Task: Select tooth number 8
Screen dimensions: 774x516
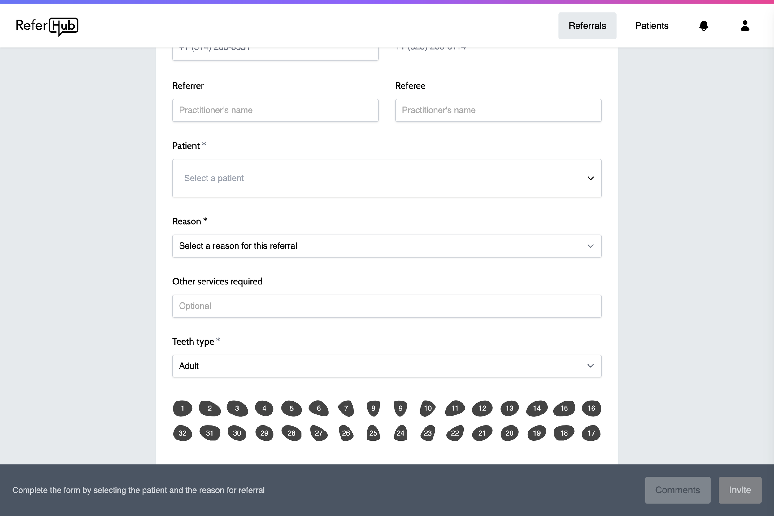Action: [373, 408]
